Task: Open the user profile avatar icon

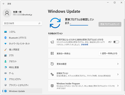Action: pyautogui.click(x=7, y=13)
